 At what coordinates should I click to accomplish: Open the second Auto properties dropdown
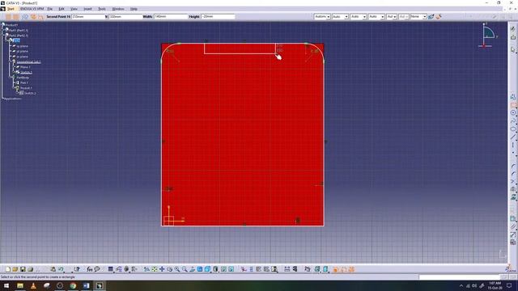coord(340,16)
